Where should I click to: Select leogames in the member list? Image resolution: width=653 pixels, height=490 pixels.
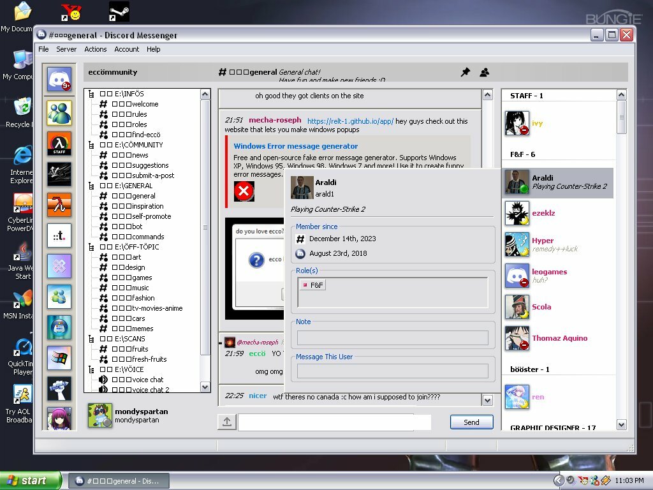coord(558,276)
